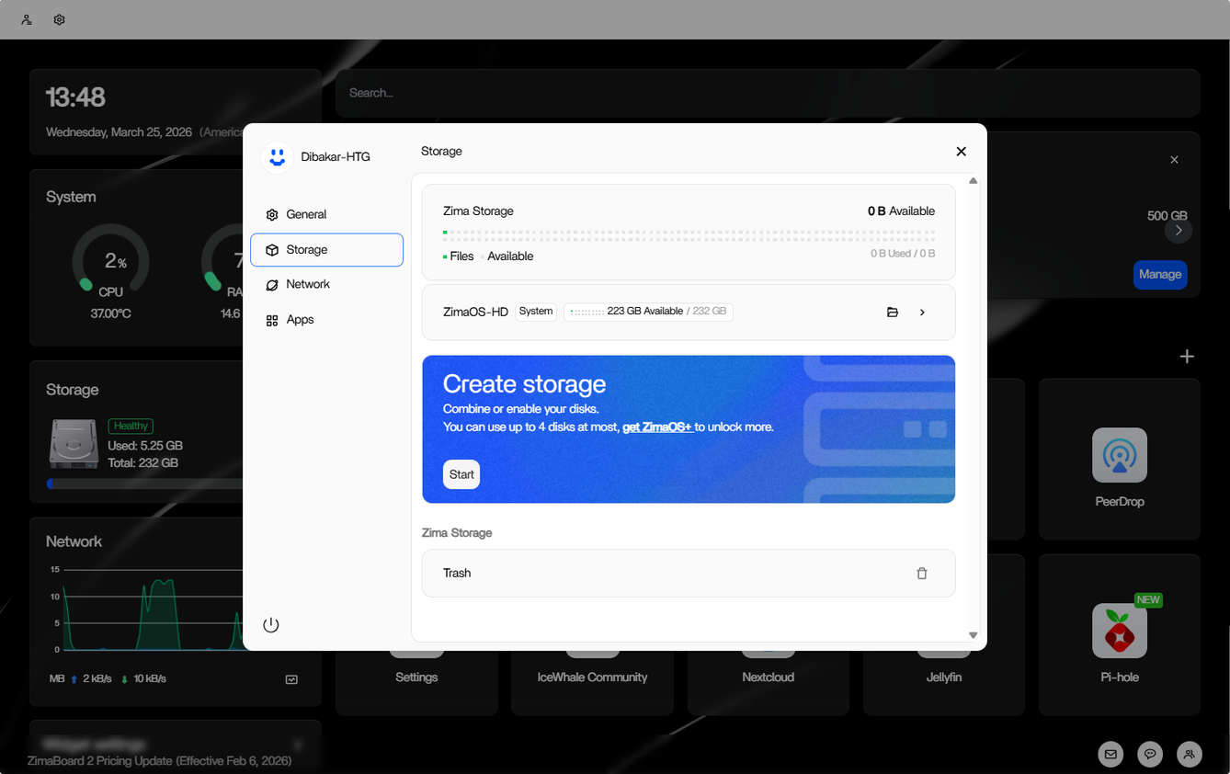The width and height of the screenshot is (1230, 774).
Task: Click Start to create storage
Action: 461,474
